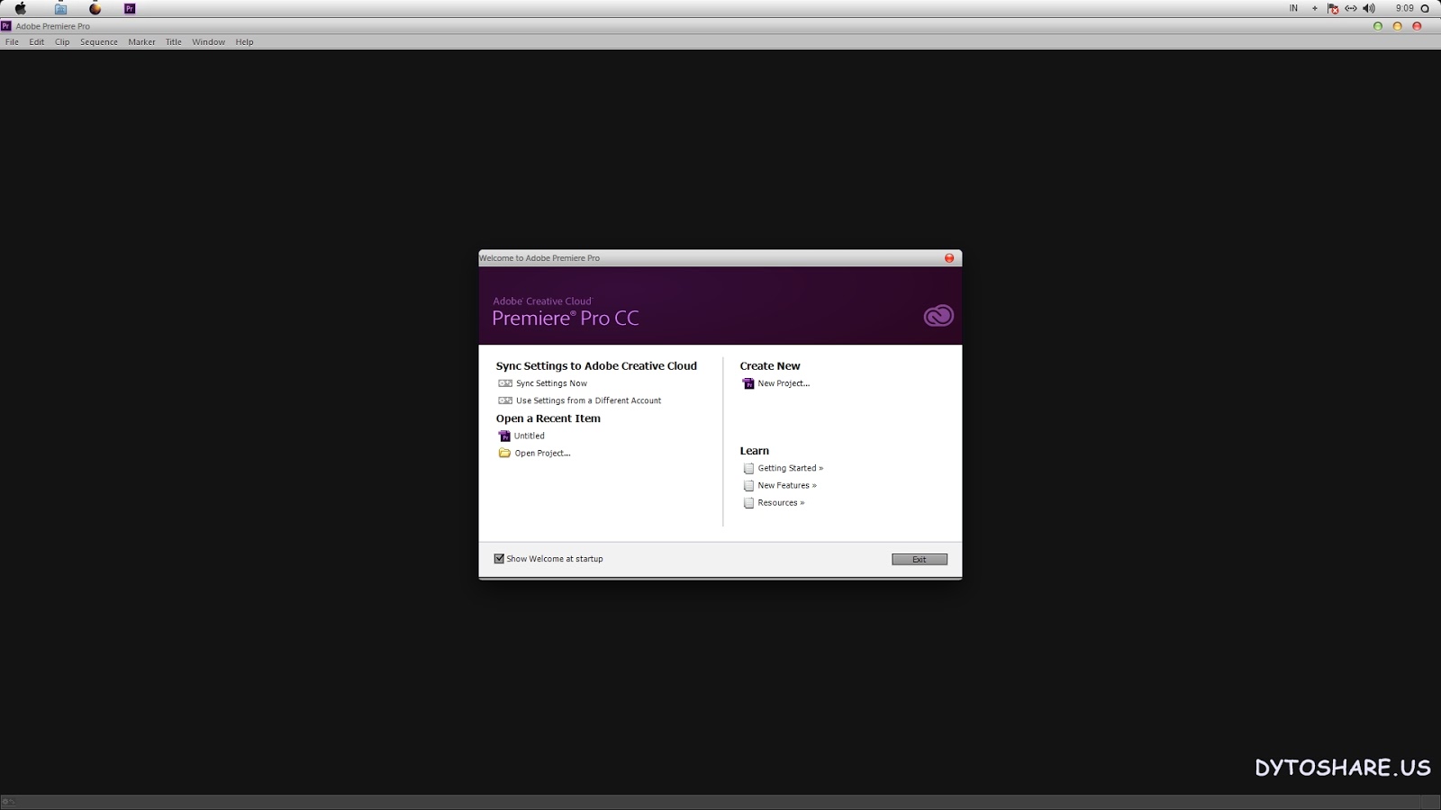Open the File menu
The width and height of the screenshot is (1441, 810).
point(12,42)
